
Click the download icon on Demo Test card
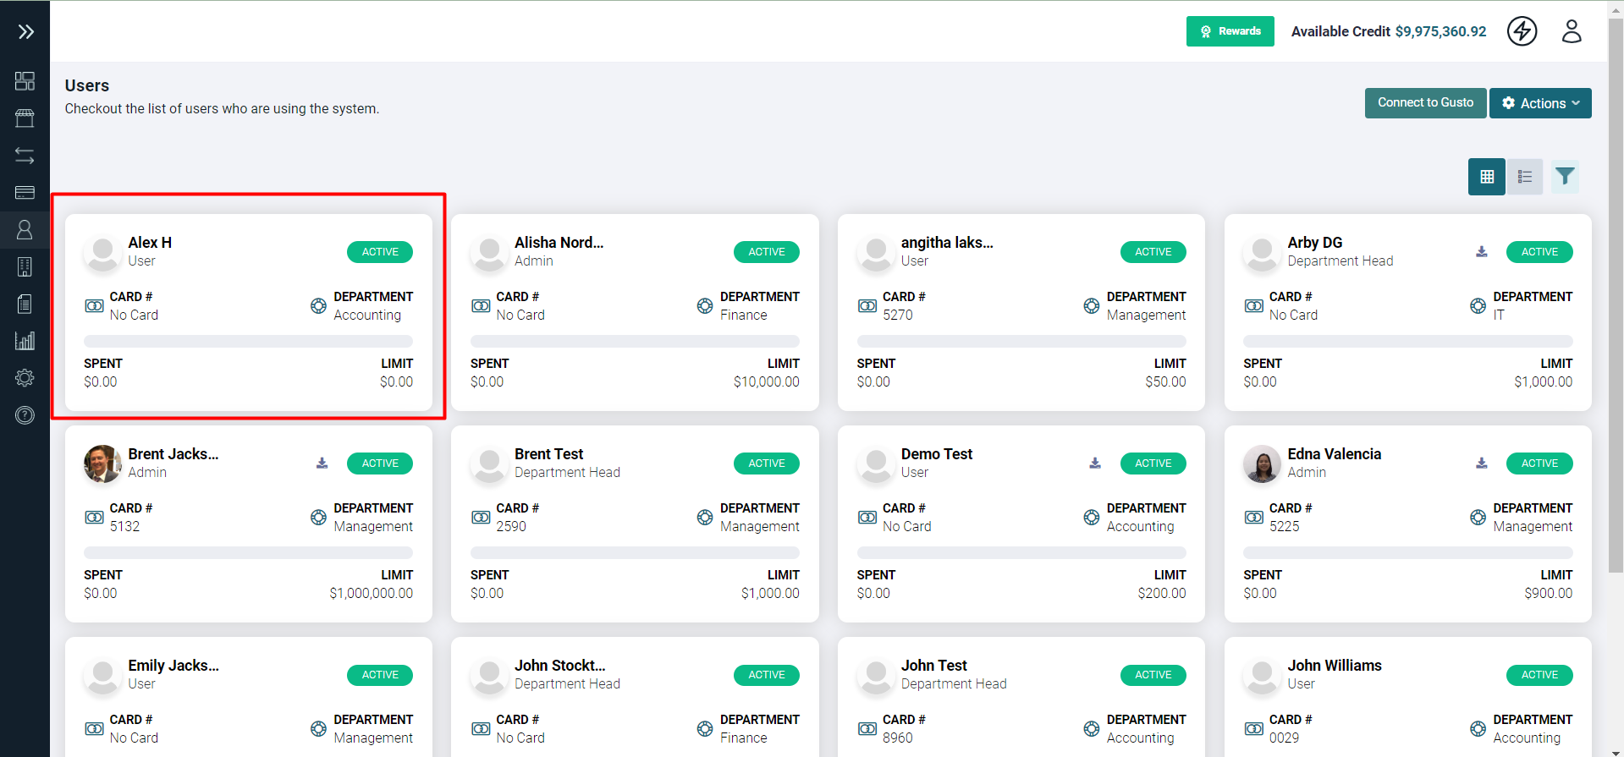tap(1095, 464)
